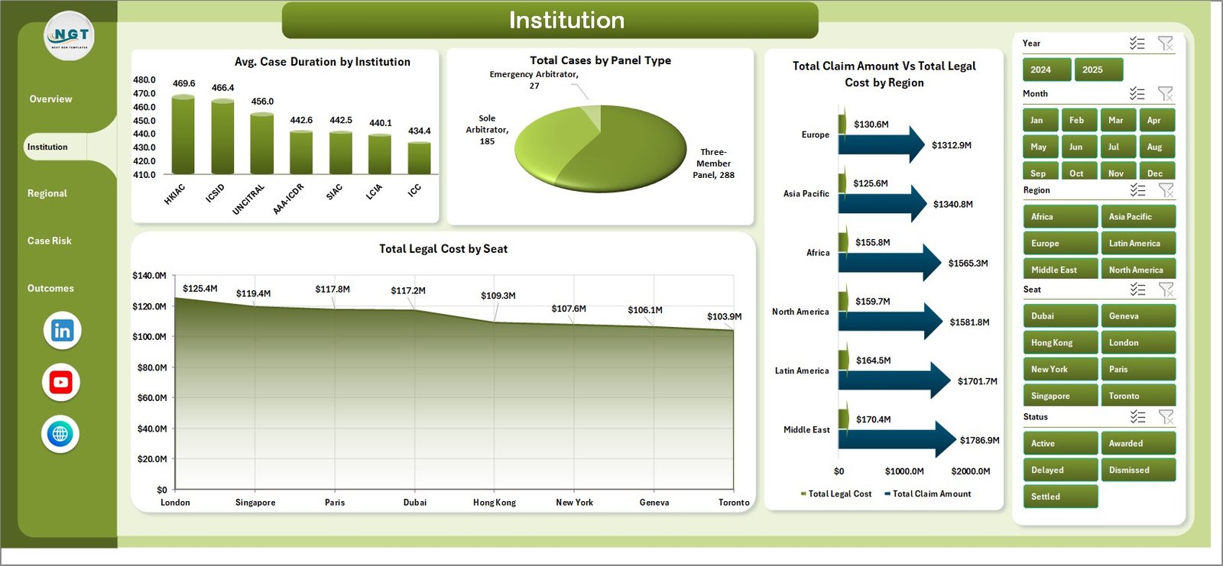Filter region by Europe
This screenshot has width=1223, height=566.
coord(1060,243)
